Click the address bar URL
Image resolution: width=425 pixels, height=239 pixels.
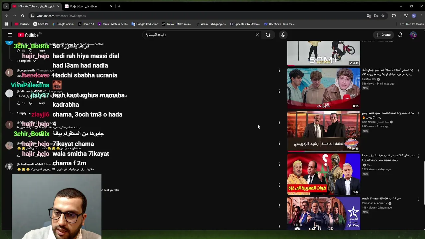tap(61, 16)
